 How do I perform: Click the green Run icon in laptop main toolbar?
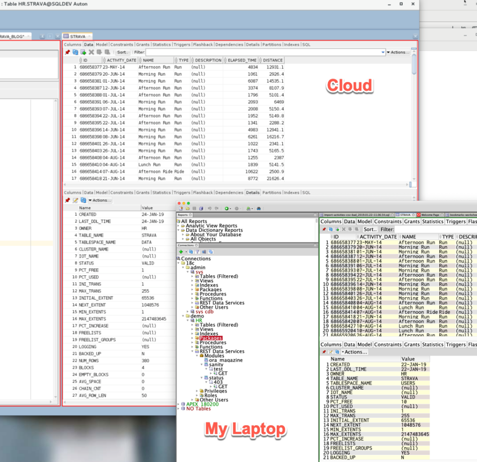[x=227, y=209]
